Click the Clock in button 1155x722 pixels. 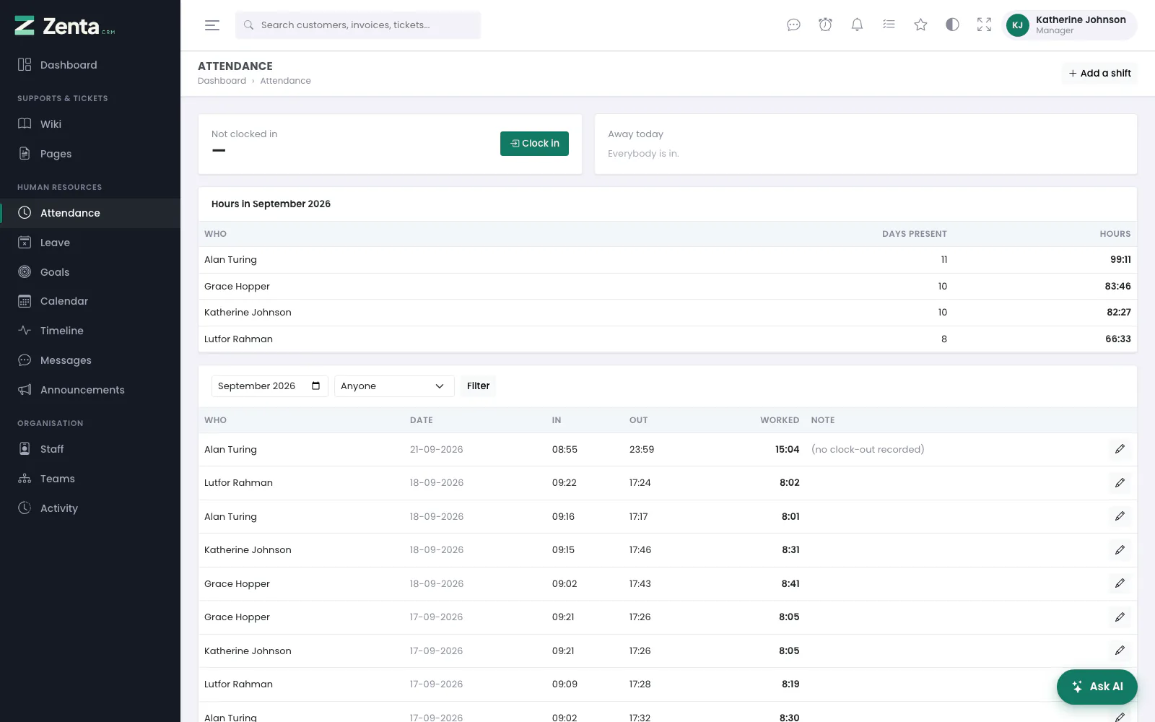click(534, 144)
